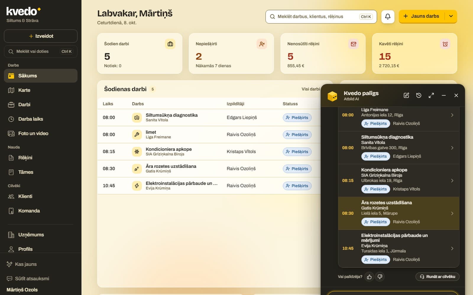Open Komanda in the sidebar
The width and height of the screenshot is (473, 295).
pos(41,211)
